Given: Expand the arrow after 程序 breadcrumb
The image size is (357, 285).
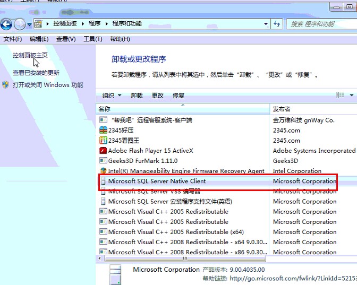Looking at the screenshot, I should pyautogui.click(x=107, y=24).
